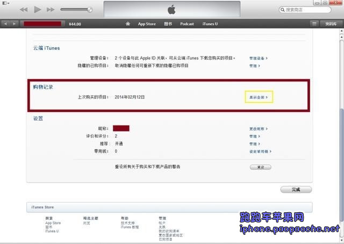Open the 管理设备 link
Viewport: 344px width, 244px height.
pos(258,58)
